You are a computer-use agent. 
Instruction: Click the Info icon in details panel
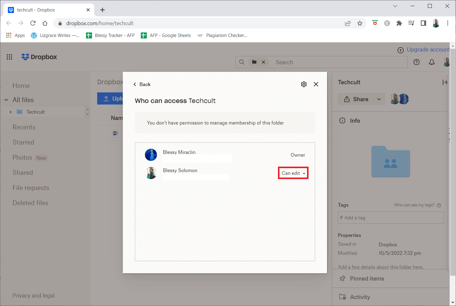[342, 121]
